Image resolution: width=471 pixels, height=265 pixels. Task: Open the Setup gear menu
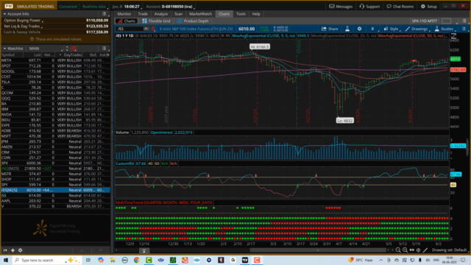click(428, 7)
